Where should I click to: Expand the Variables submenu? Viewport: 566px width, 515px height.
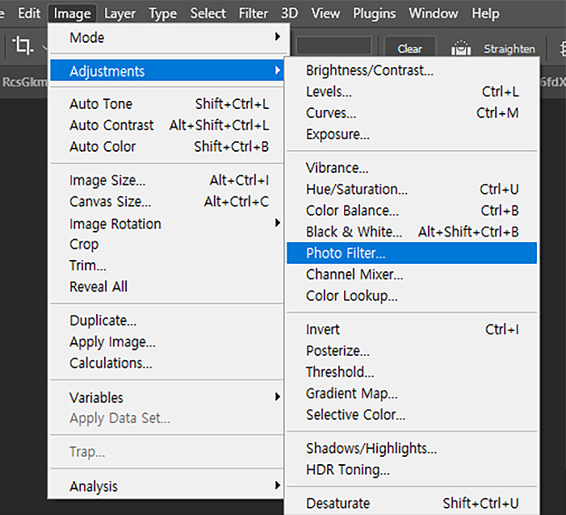[166, 398]
